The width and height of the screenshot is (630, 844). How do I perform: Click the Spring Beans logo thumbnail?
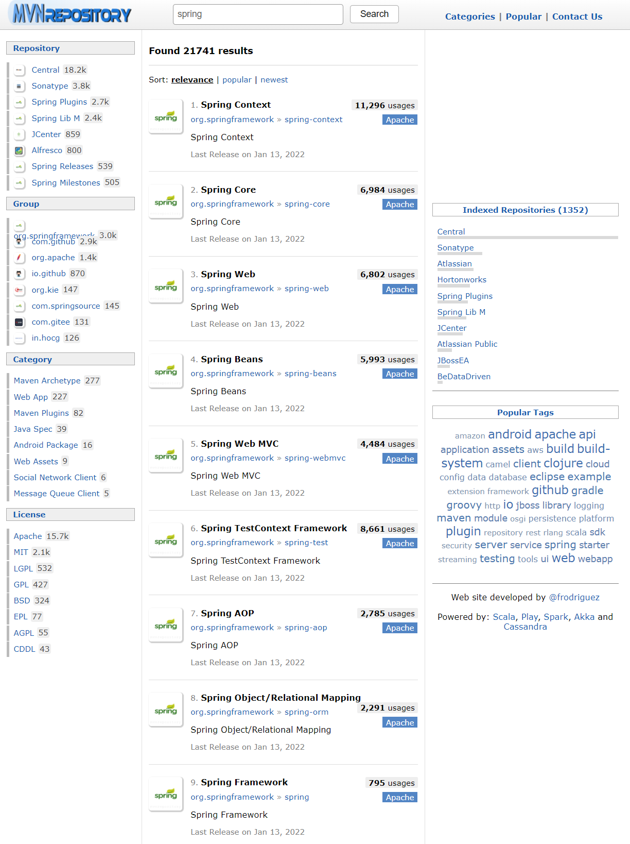click(166, 371)
